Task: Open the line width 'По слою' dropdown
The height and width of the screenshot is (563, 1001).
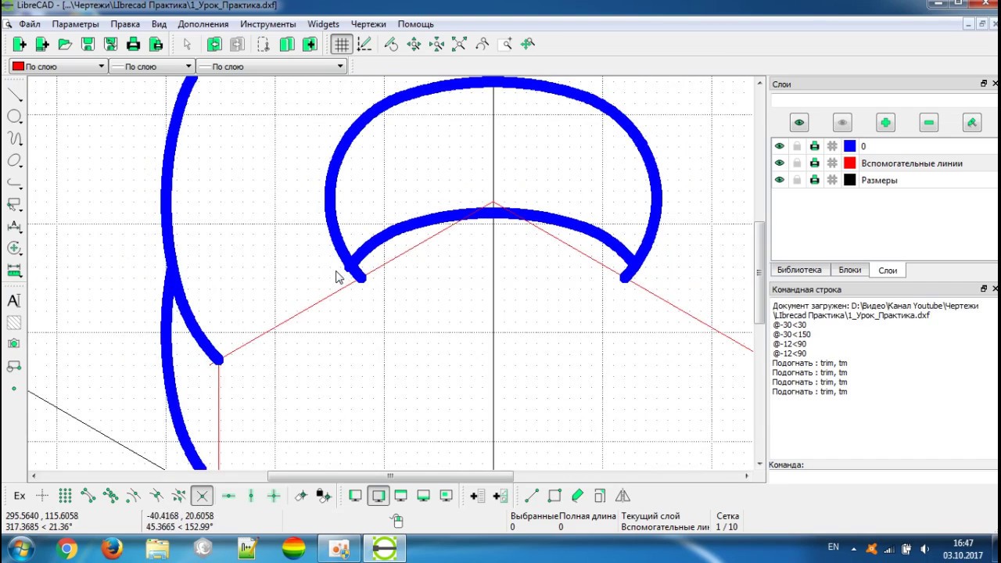Action: [152, 66]
